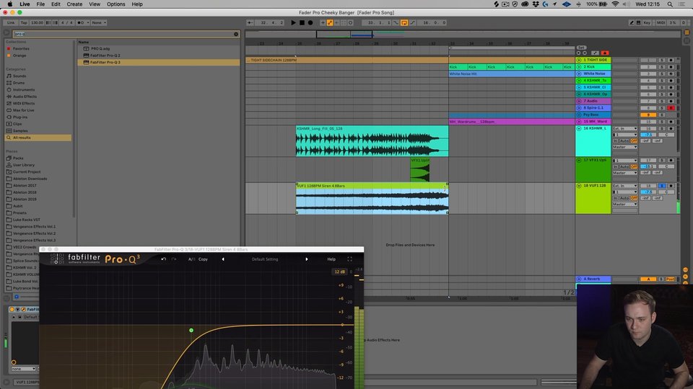
Task: Select the VUF1 128BPM Siren clip header
Action: (x=372, y=186)
